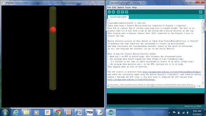Save the sketch with the Save icon
The width and height of the screenshot is (206, 116).
click(x=127, y=12)
